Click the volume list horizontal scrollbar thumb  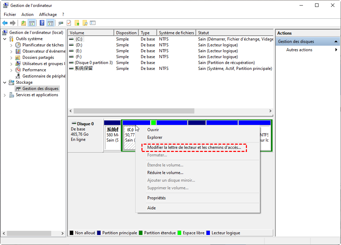[x=134, y=111]
